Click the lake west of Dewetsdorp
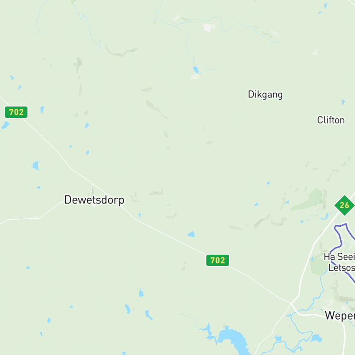The height and width of the screenshot is (355, 355). click(35, 166)
